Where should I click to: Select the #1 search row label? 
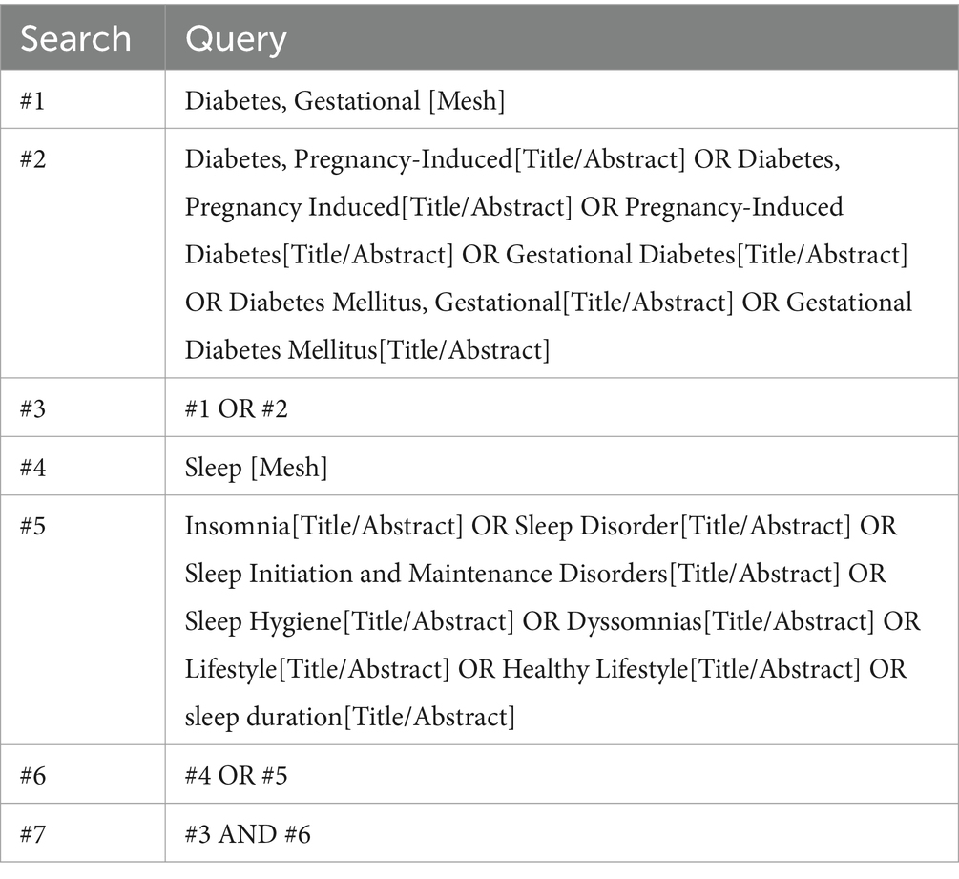pyautogui.click(x=33, y=101)
